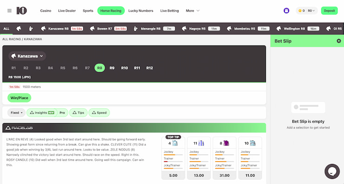Screen dimensions: 344x184
Task: Select ALL races filter
Action: tap(7, 28)
